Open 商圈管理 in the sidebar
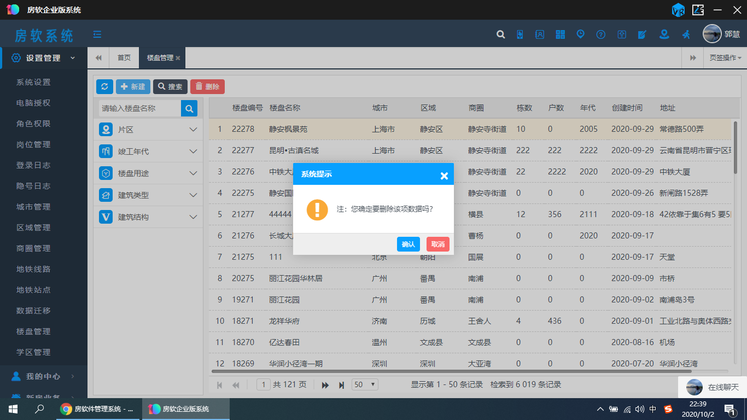This screenshot has height=420, width=747. point(33,248)
